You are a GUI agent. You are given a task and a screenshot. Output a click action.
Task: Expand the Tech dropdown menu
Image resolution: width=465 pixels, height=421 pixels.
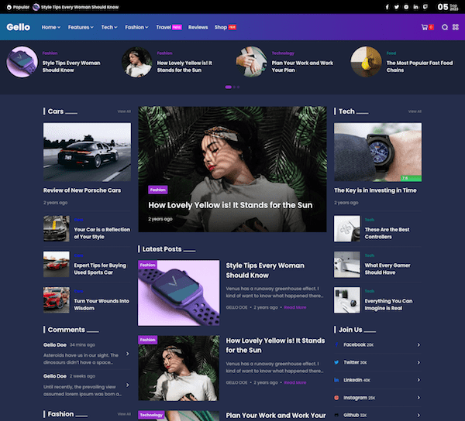[109, 27]
